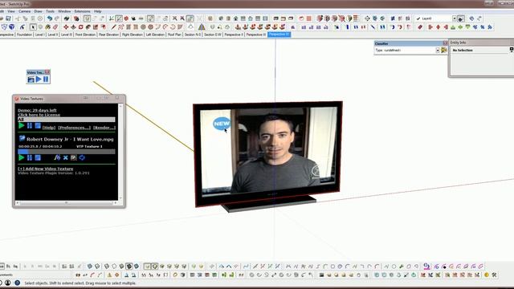Open the [Help] link in Video Textures
The height and width of the screenshot is (289, 514).
(x=49, y=128)
